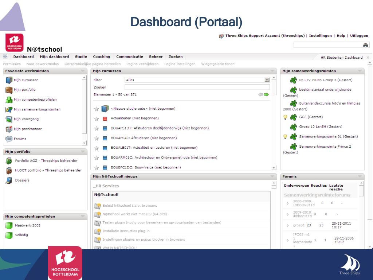Expand the 2008-2009 IBBBOR01Td forum row
The width and height of the screenshot is (373, 280).
click(x=288, y=203)
